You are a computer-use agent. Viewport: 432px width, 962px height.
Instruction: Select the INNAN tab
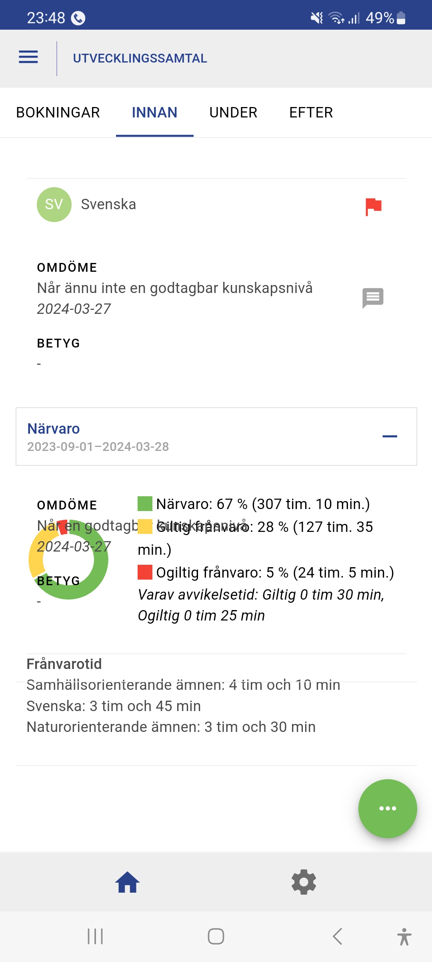click(x=154, y=113)
